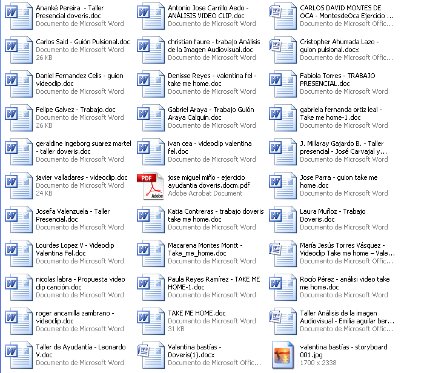Screen dimensions: 427x373
Task: Select Word icon for Ananké Pereira file
Action: point(15,16)
